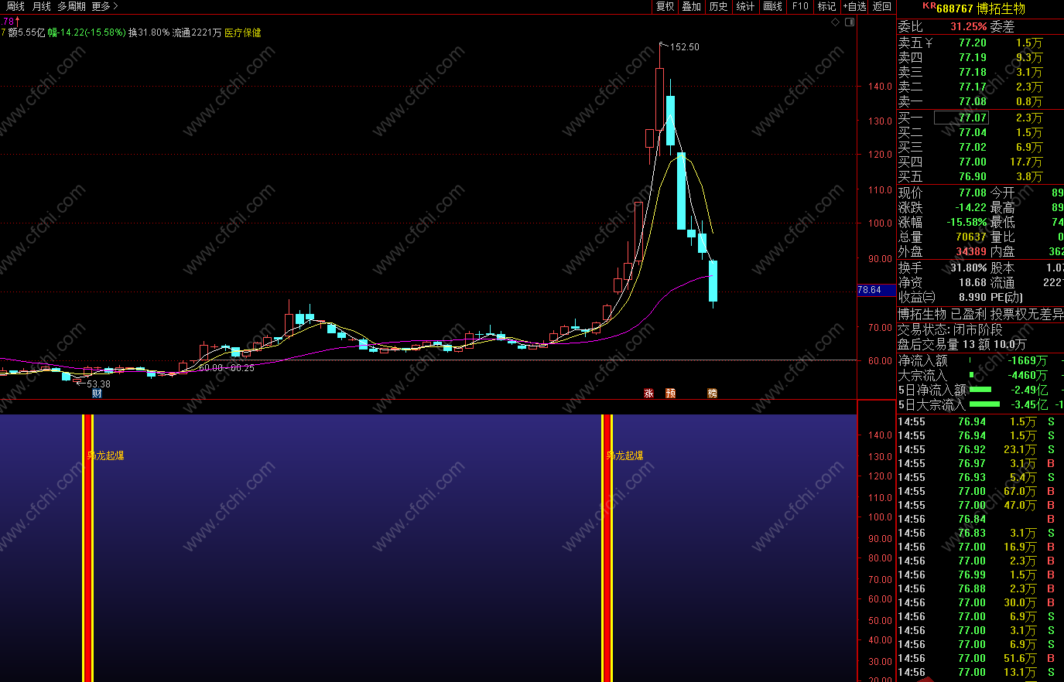Click the 买五 price 76.90

(973, 176)
